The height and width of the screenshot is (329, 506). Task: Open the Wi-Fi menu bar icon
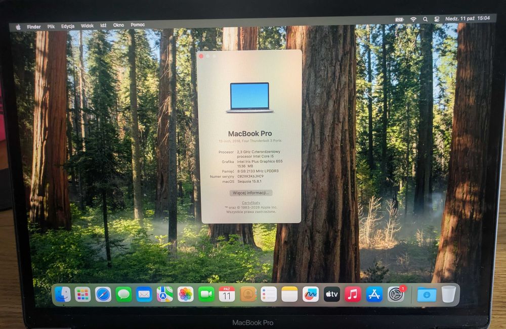pos(413,19)
